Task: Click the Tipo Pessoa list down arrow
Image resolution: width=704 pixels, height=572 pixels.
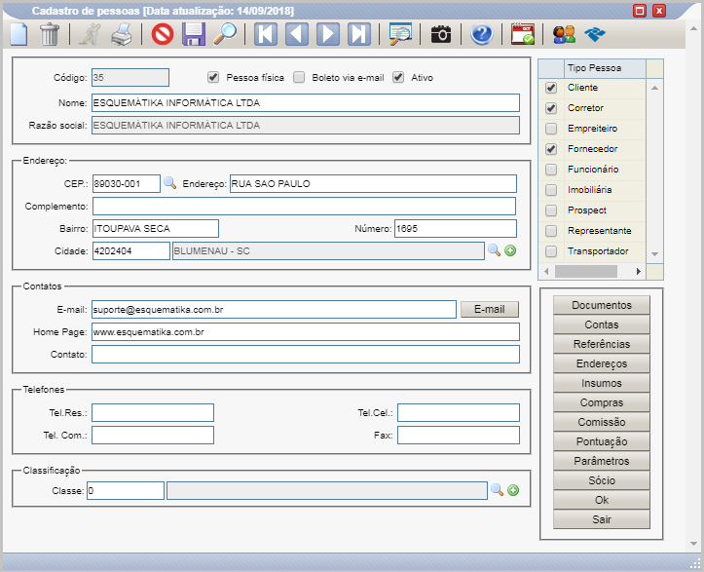Action: click(654, 254)
